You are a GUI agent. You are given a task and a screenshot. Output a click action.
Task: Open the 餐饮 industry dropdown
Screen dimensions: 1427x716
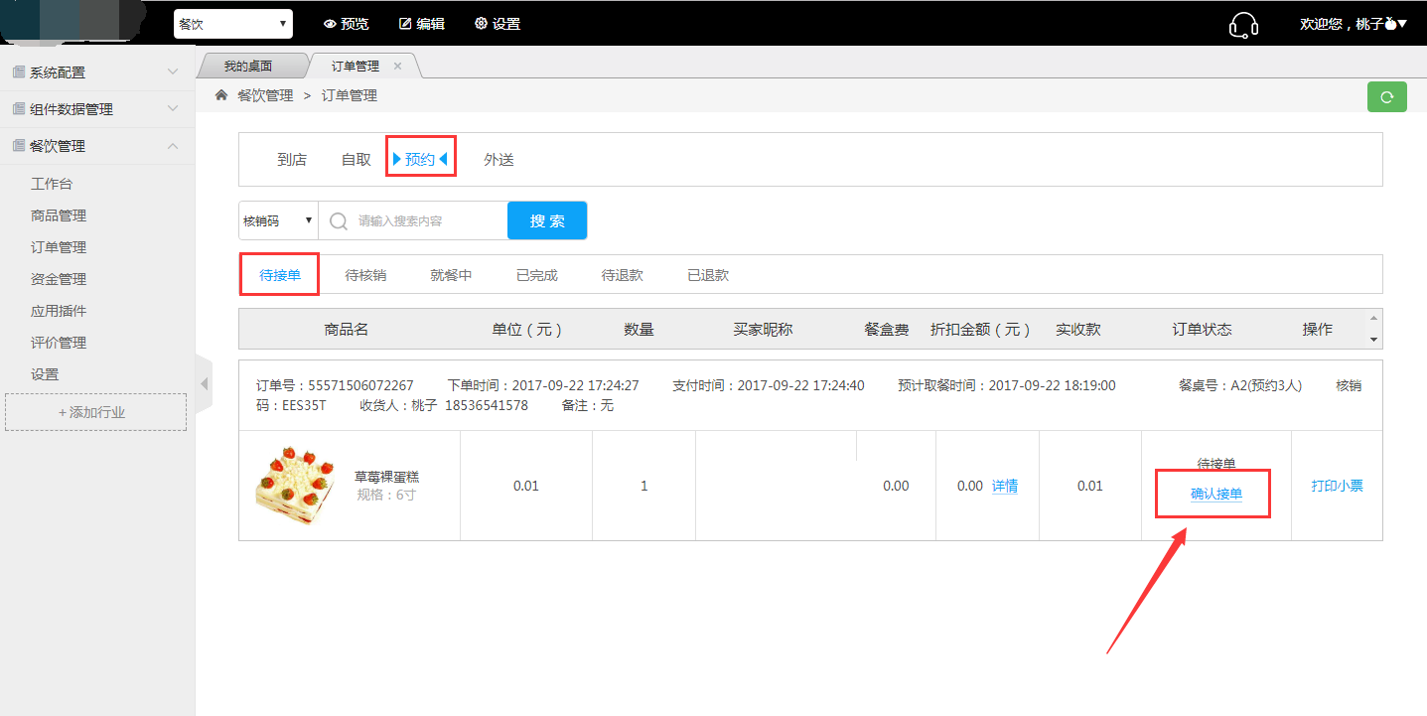pyautogui.click(x=233, y=24)
